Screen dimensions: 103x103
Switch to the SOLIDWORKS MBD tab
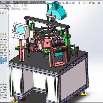(x=38, y=2)
